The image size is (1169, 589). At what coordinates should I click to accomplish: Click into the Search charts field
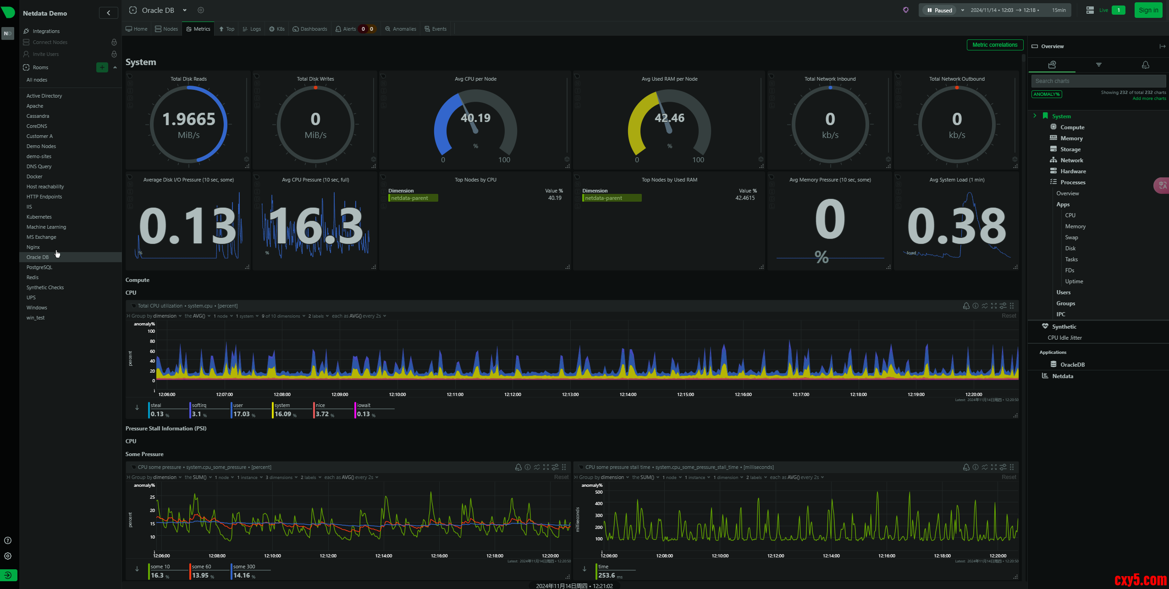tap(1098, 81)
